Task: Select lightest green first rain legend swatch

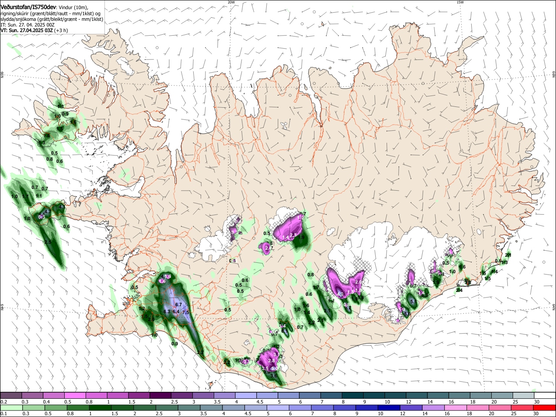Action: click(x=11, y=407)
